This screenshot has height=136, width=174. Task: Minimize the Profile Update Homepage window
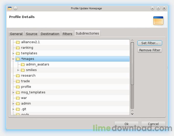click(153, 8)
